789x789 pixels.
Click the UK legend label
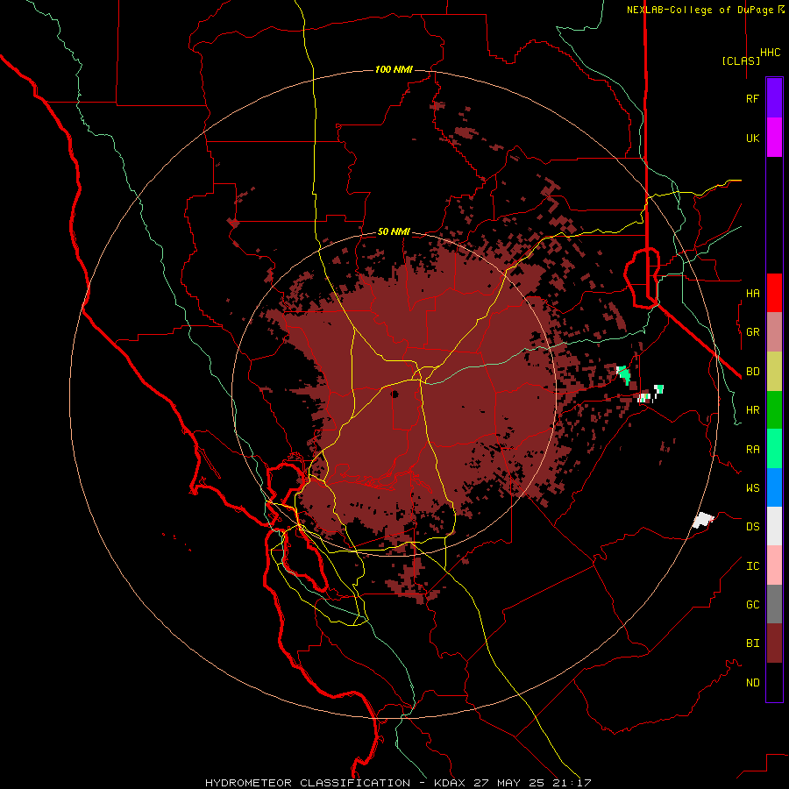(752, 139)
